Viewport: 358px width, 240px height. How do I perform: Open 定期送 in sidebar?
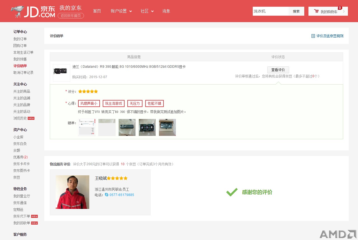18,209
